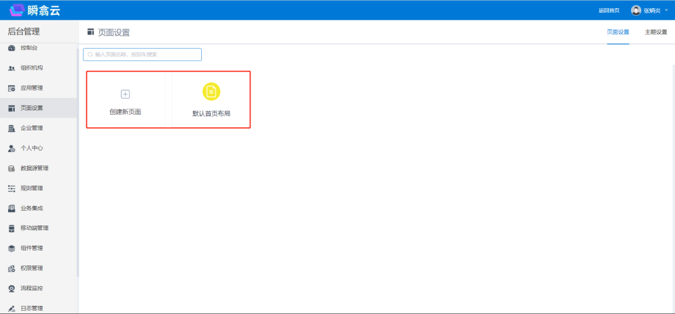Screen dimensions: 675x314
Task: Click the sidebar vertical scrollbar
Action: pos(78,162)
